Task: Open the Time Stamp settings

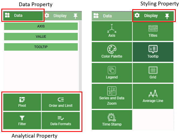Action: 112,120
